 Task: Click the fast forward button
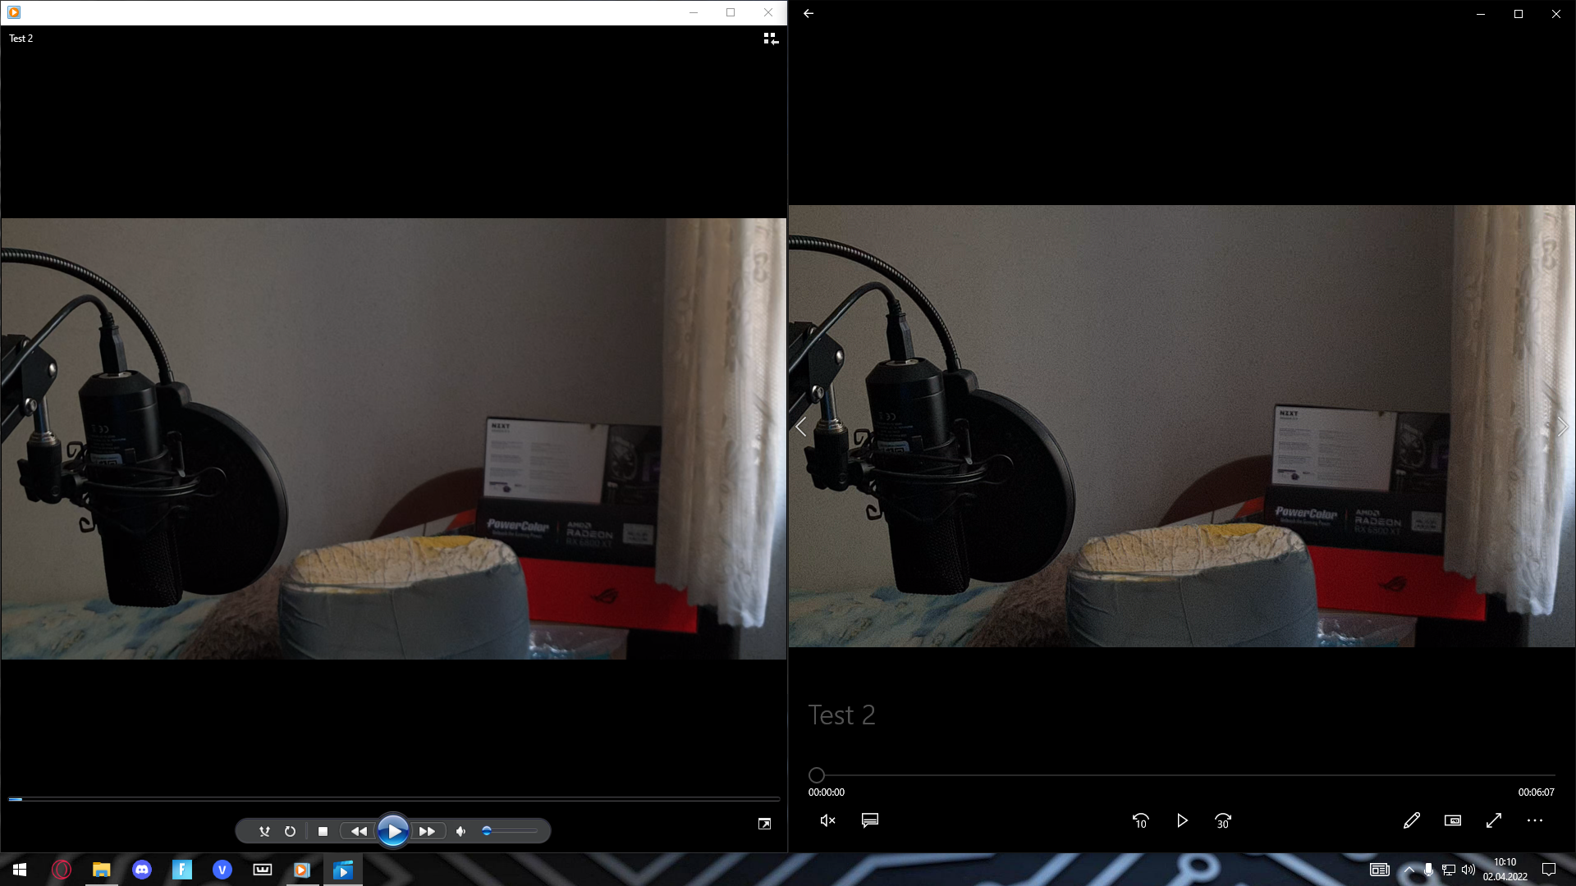(x=427, y=831)
